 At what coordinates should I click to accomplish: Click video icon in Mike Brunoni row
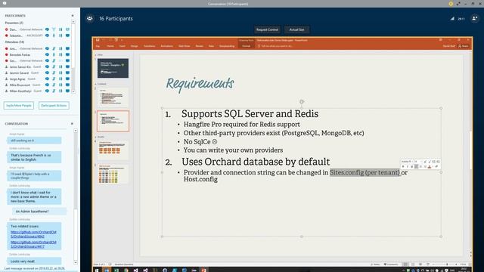pos(60,85)
